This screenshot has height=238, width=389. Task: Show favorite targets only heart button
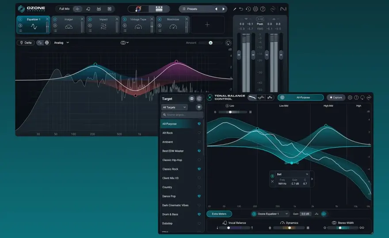(199, 108)
